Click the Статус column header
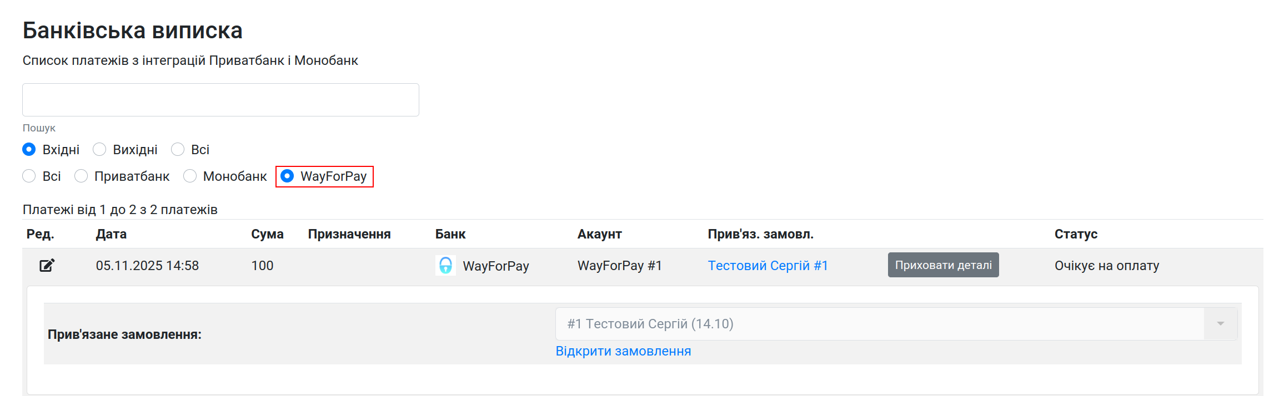 tap(1076, 234)
